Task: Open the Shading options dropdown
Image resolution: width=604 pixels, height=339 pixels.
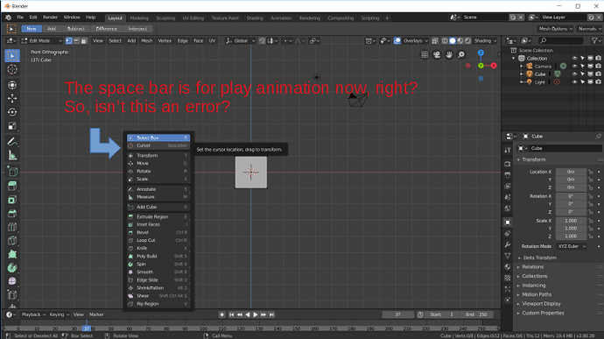Action: (x=485, y=41)
